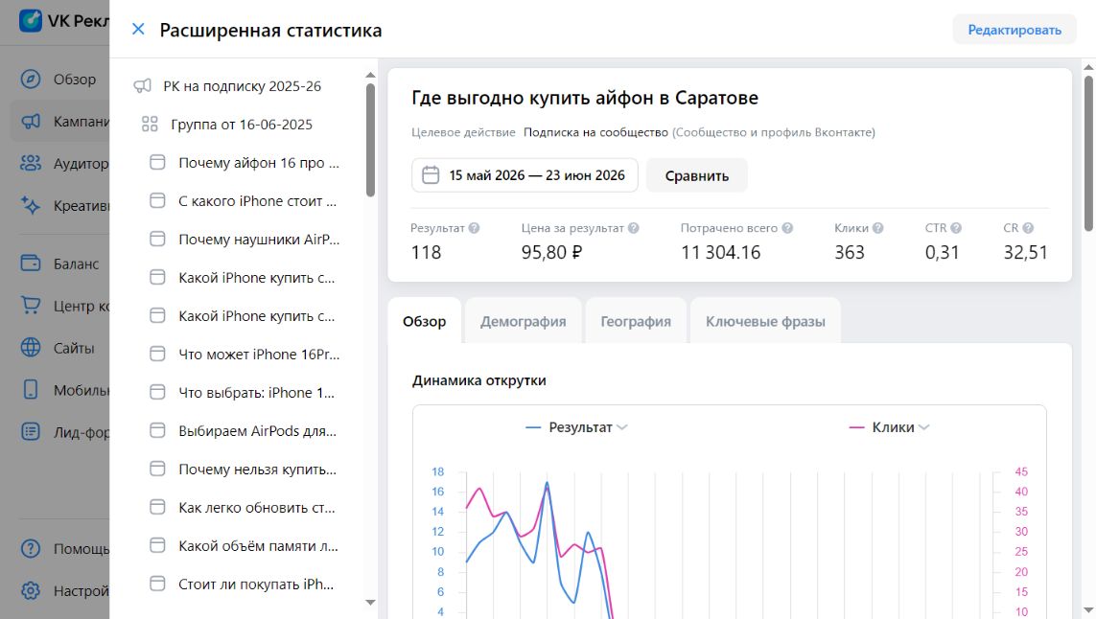Click help icon next to Цена за результат
Screen dimensions: 1096x619
pyautogui.click(x=633, y=228)
